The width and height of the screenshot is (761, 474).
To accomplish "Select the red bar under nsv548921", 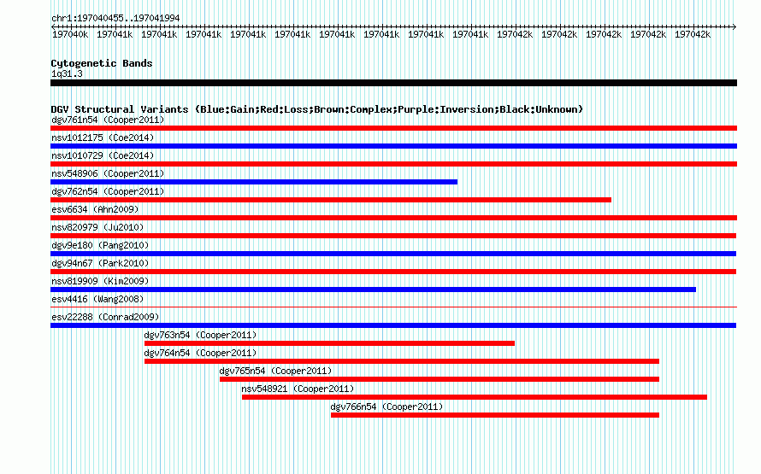I will (x=475, y=397).
